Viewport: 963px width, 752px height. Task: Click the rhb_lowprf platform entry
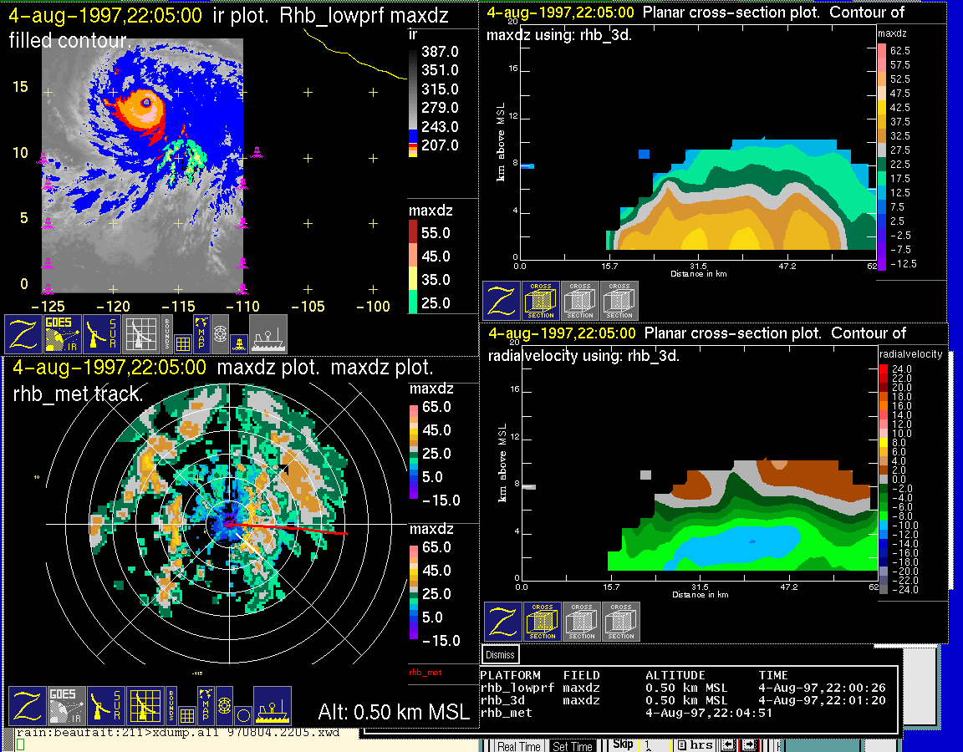(x=517, y=688)
